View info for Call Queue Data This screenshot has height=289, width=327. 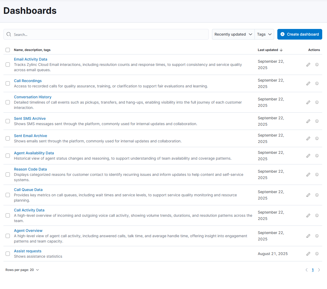317,195
